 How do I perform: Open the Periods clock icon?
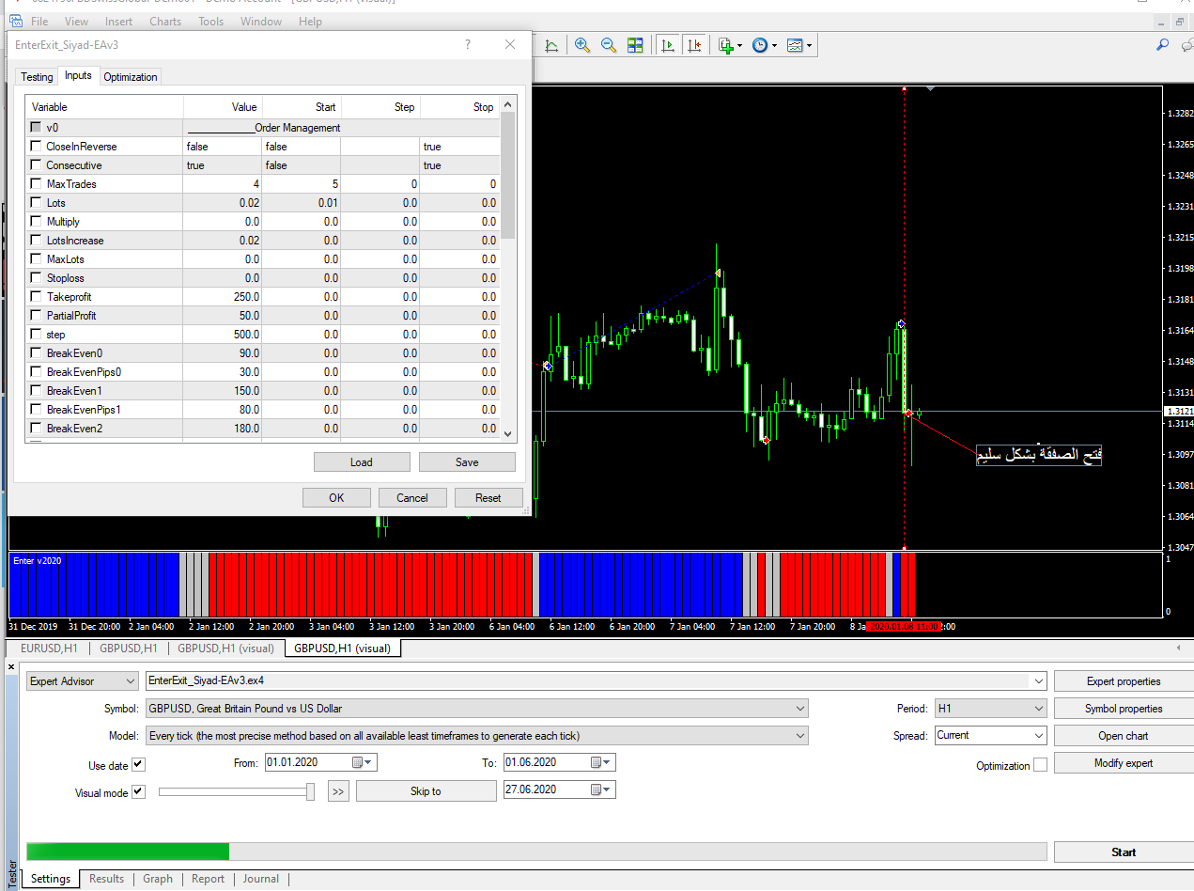point(761,45)
